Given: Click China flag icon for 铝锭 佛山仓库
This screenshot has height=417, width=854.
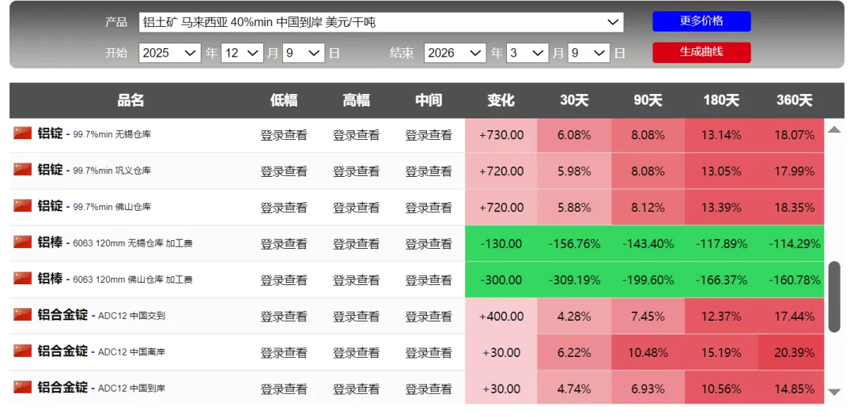Looking at the screenshot, I should (x=23, y=205).
